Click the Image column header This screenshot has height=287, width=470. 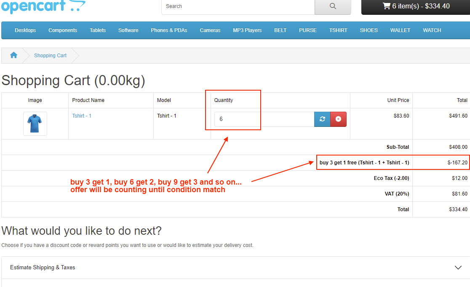(x=35, y=100)
